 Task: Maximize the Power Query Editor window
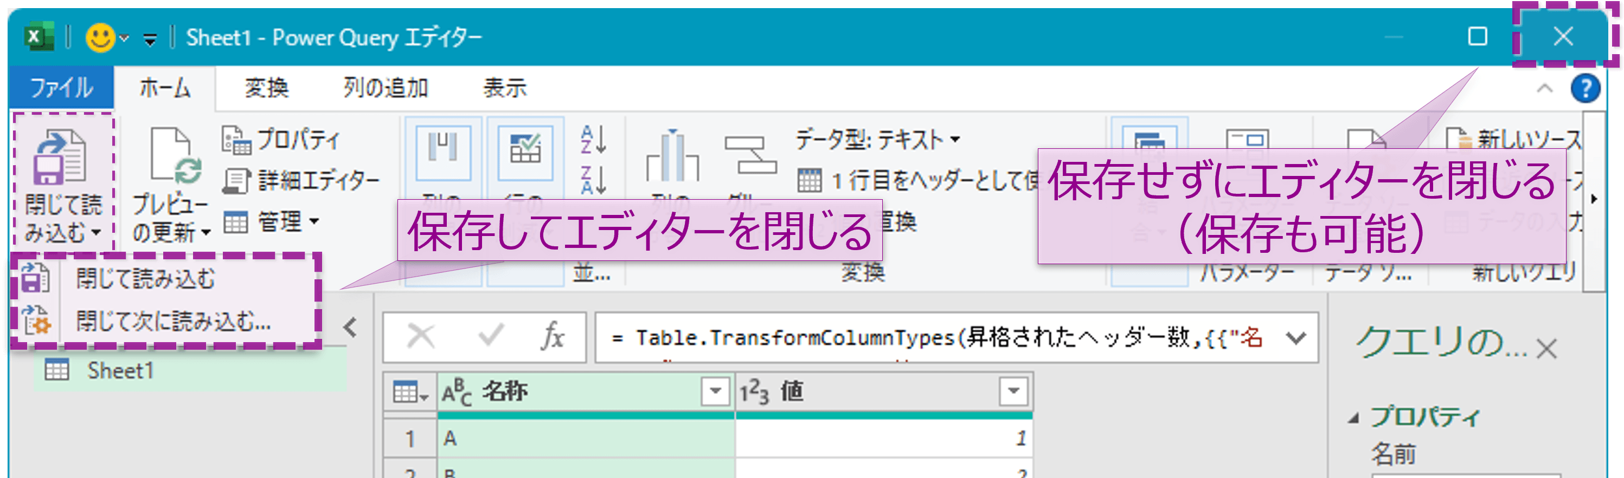(1477, 36)
